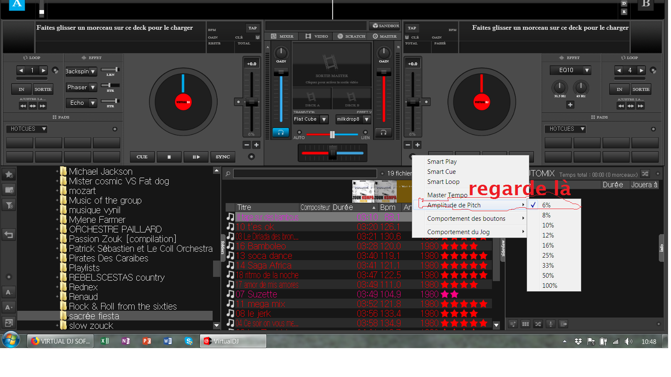Toggle automix shuffle icon
The image size is (671, 377).
click(645, 174)
